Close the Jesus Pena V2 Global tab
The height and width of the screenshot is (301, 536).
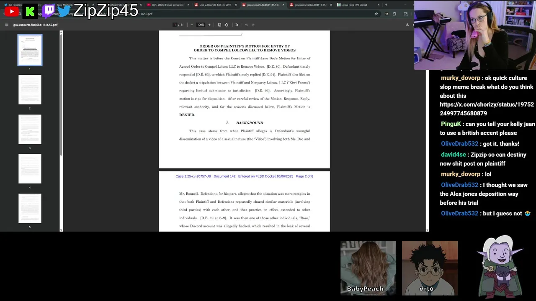379,5
